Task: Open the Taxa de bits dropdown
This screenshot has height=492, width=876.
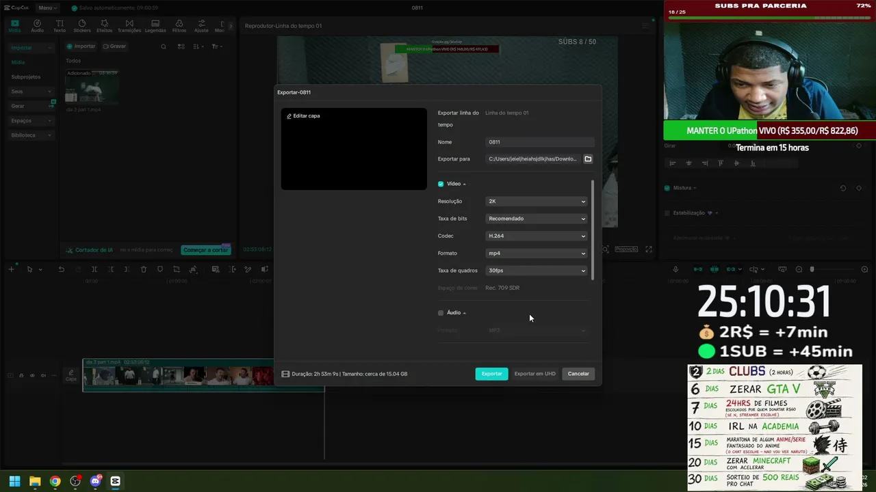Action: coord(537,219)
